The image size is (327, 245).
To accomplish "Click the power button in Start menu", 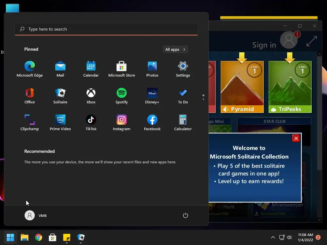I will (186, 215).
